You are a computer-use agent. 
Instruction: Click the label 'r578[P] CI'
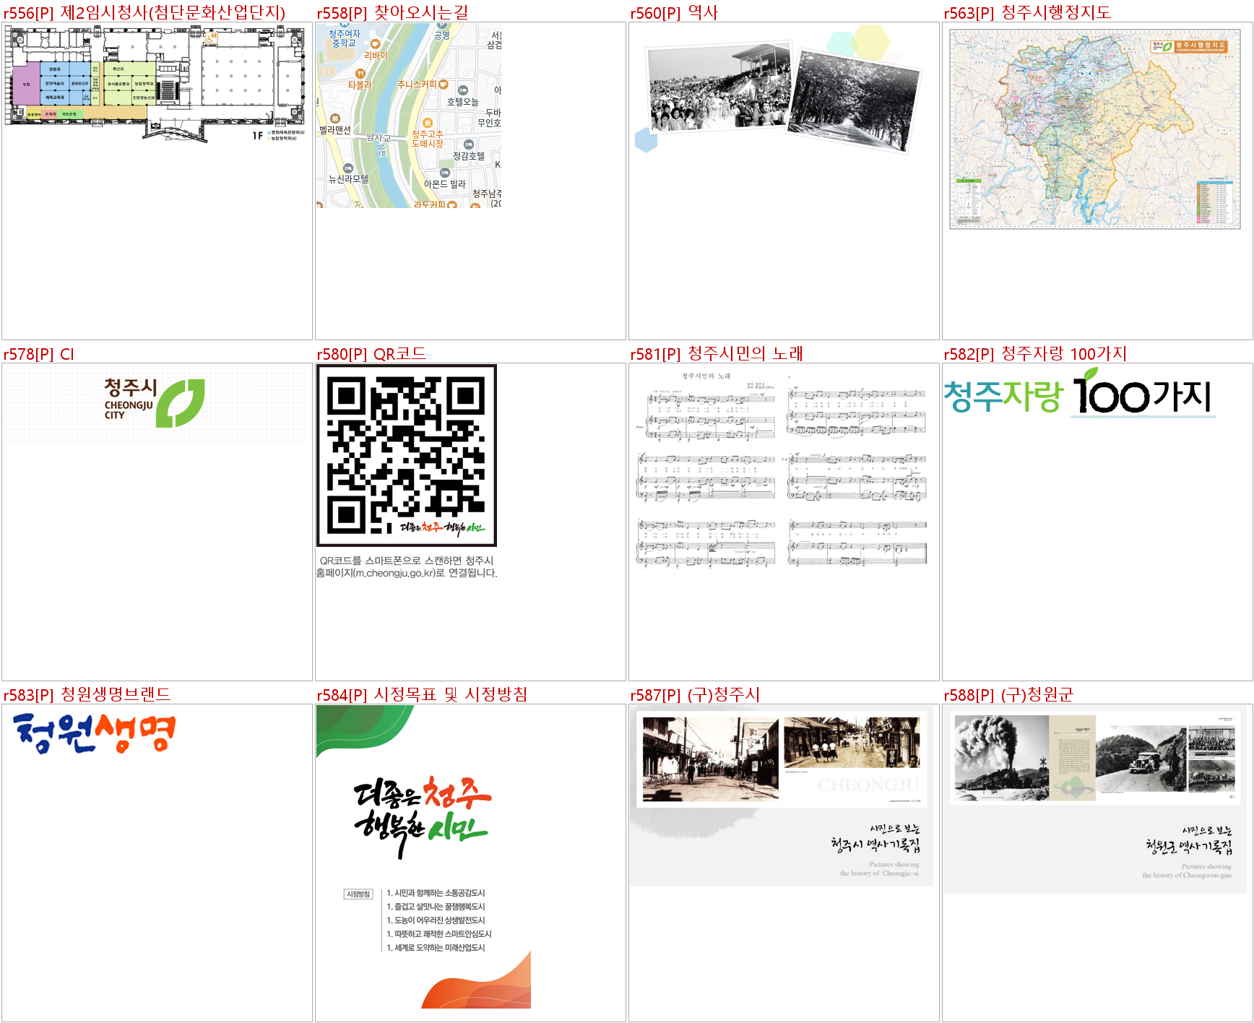(x=38, y=354)
